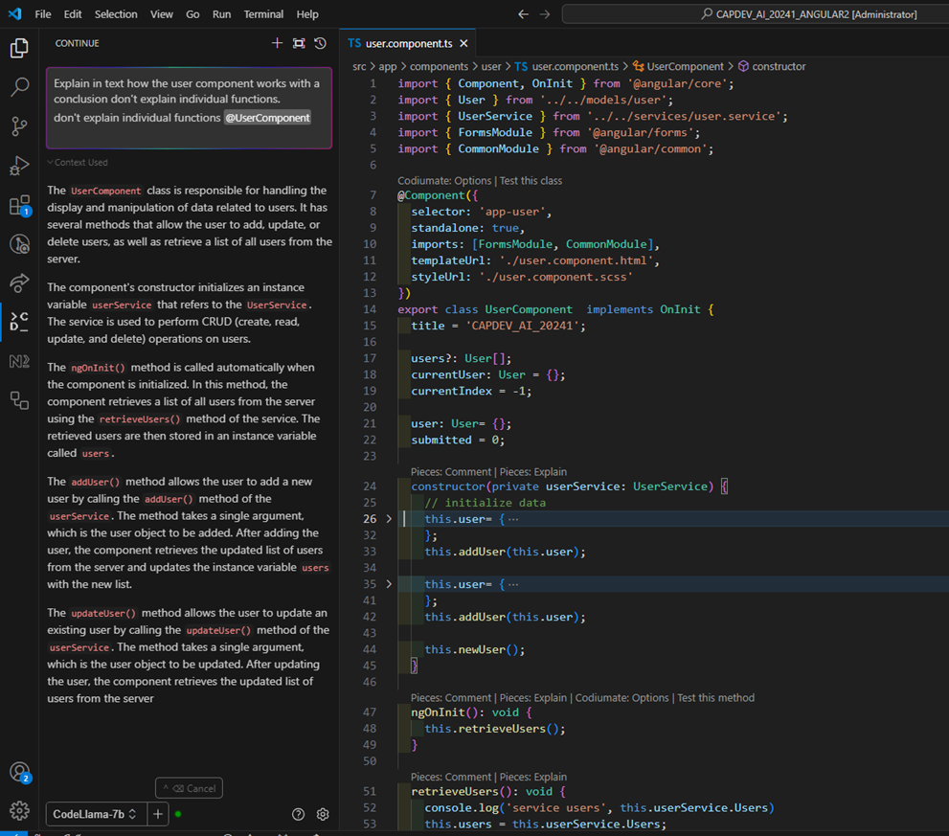Open the Explorer view in activity bar
949x836 pixels.
pos(19,49)
